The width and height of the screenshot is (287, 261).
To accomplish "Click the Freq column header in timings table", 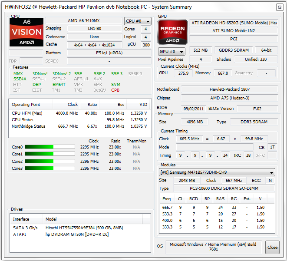I will tap(167, 199).
